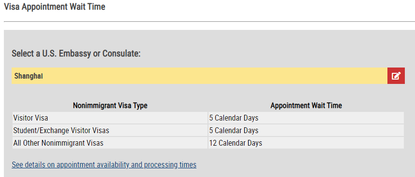Click the wait time beside Visitor Visa
The height and width of the screenshot is (177, 415).
306,118
